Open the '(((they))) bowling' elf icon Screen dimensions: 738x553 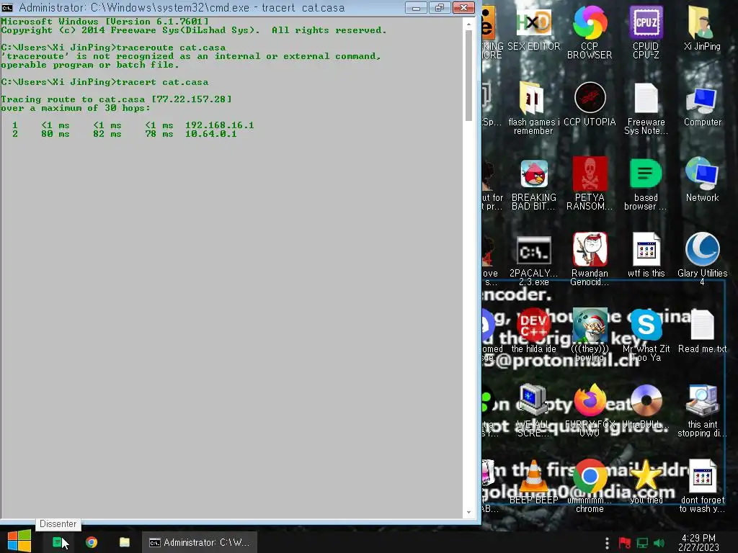pos(590,335)
